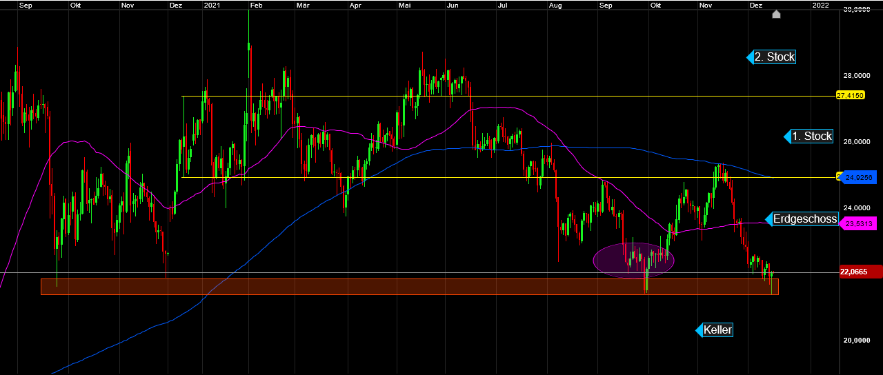Click the 'Feb' month label
This screenshot has width=883, height=375.
(x=257, y=5)
